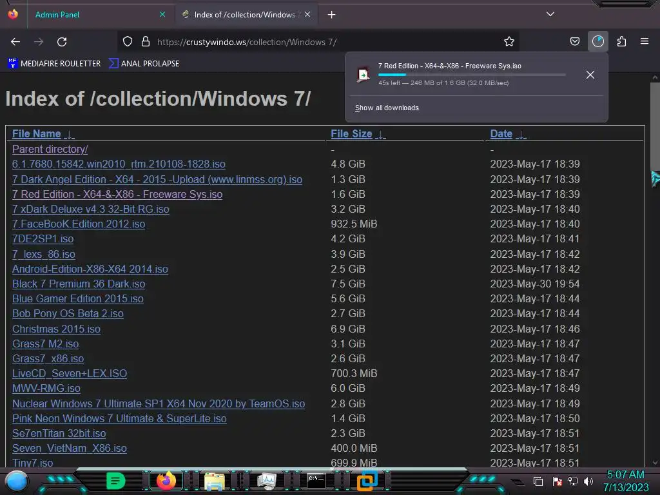Open the shield tracking protection info
The width and height of the screenshot is (660, 495).
click(128, 42)
